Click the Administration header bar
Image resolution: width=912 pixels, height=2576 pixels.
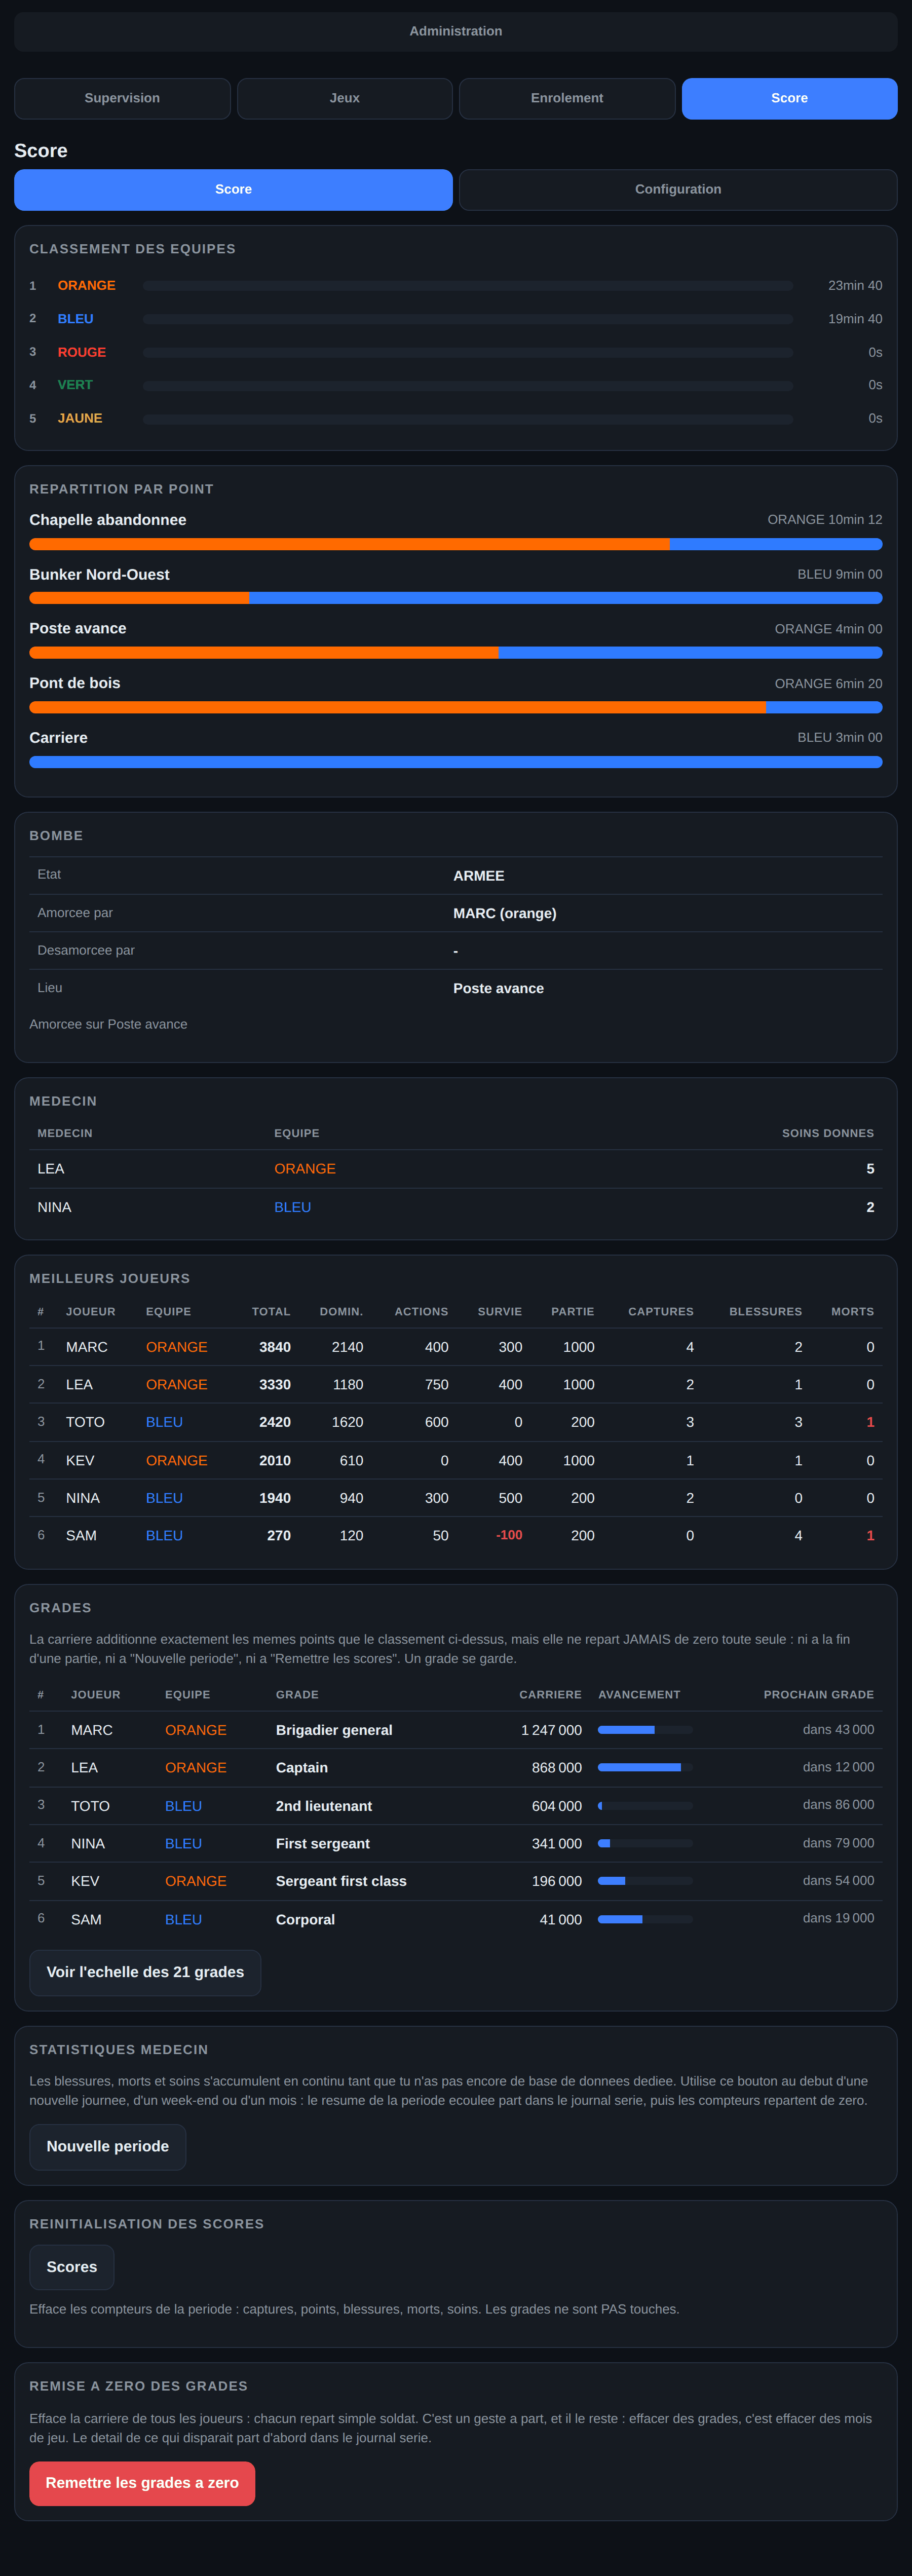click(456, 31)
